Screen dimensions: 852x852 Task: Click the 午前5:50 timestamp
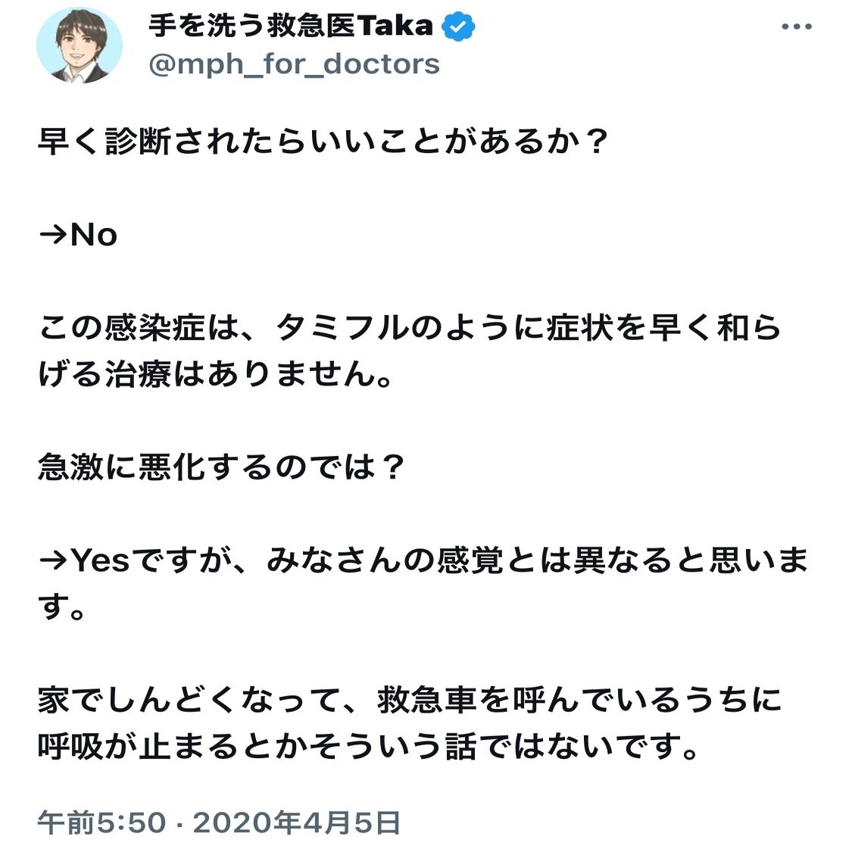tap(101, 822)
